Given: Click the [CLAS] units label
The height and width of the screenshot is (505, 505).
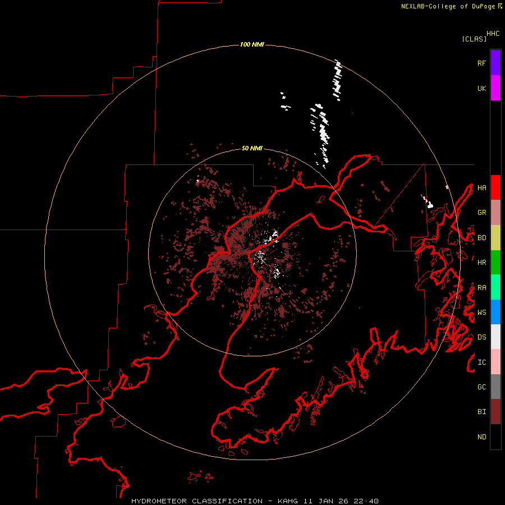Looking at the screenshot, I should (474, 39).
